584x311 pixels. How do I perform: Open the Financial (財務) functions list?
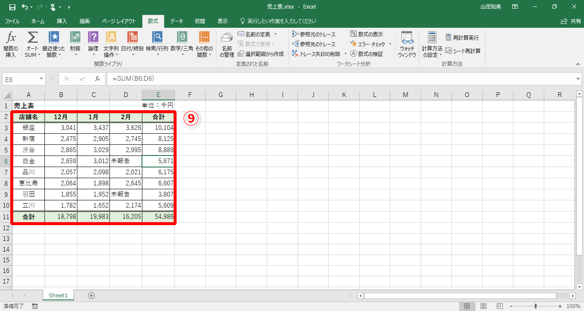75,44
